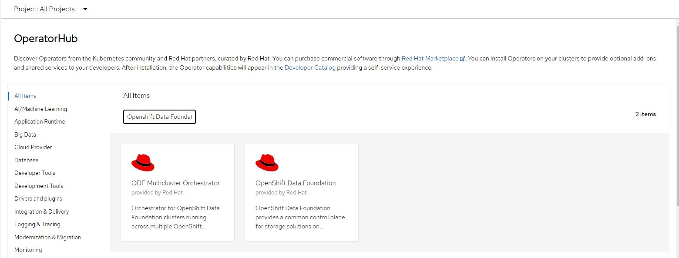Select the AI/Machine Learning category
The height and width of the screenshot is (258, 679).
click(40, 109)
